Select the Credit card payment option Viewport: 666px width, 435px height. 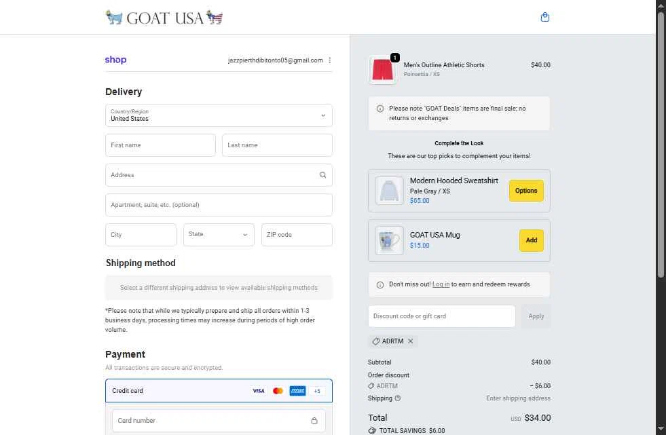[x=219, y=390]
